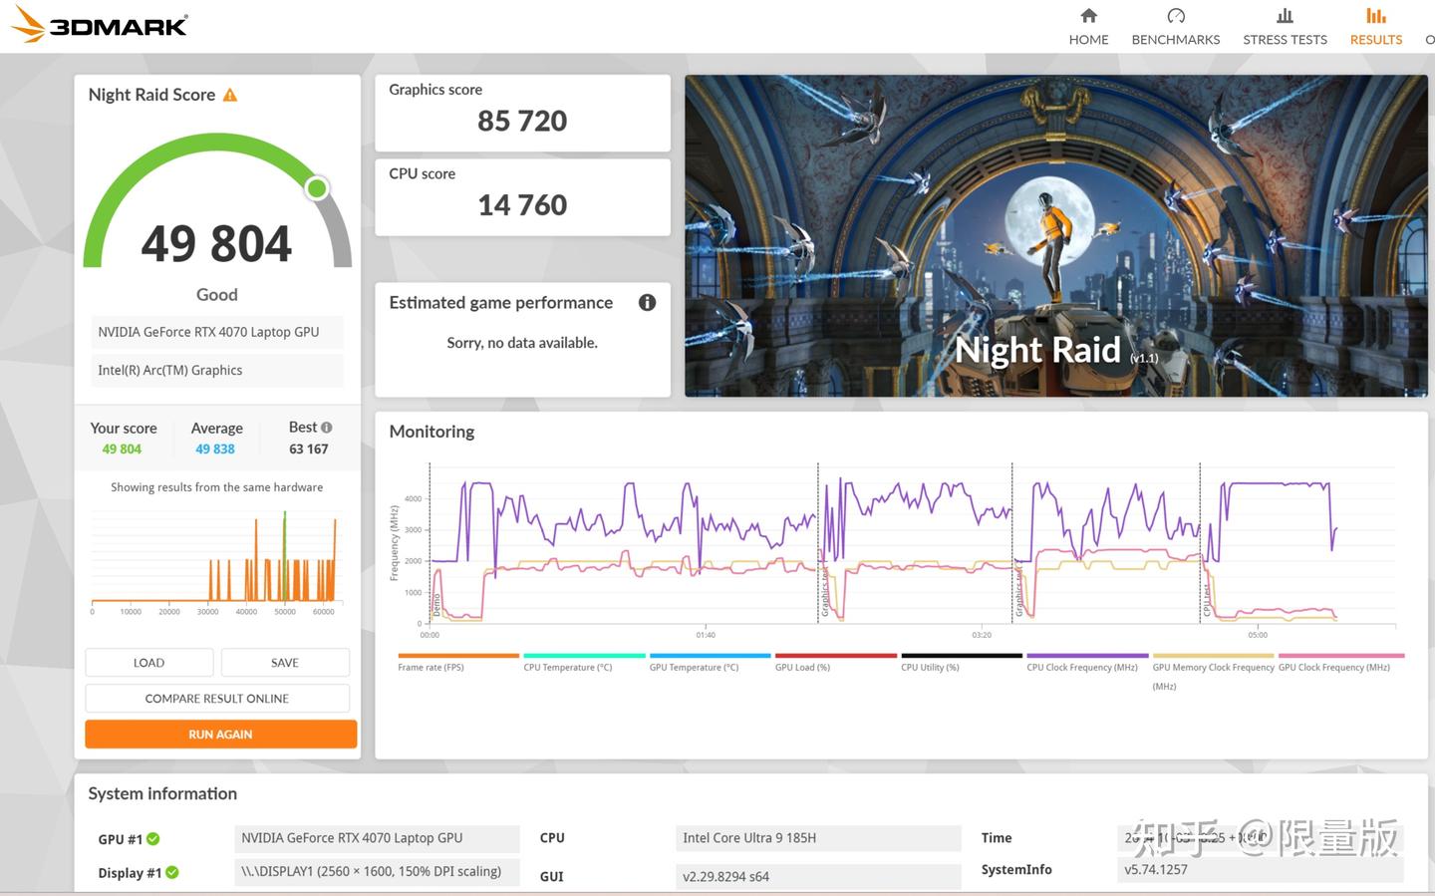This screenshot has height=896, width=1435.
Task: Click the Average score 49 838
Action: click(x=215, y=449)
